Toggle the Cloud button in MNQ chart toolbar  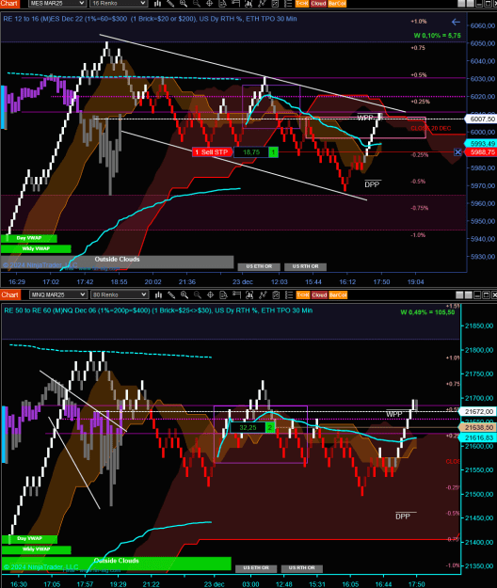[x=319, y=295]
